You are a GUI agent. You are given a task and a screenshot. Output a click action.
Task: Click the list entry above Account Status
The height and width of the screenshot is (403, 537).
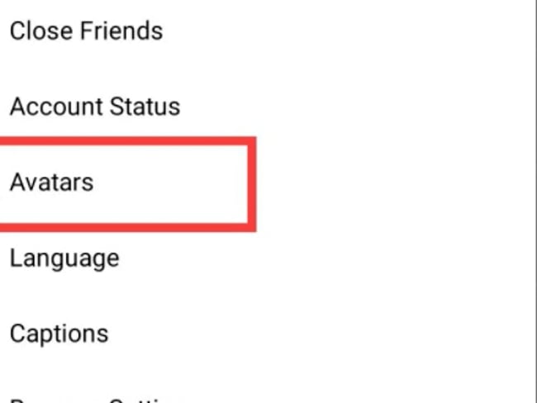tap(86, 31)
